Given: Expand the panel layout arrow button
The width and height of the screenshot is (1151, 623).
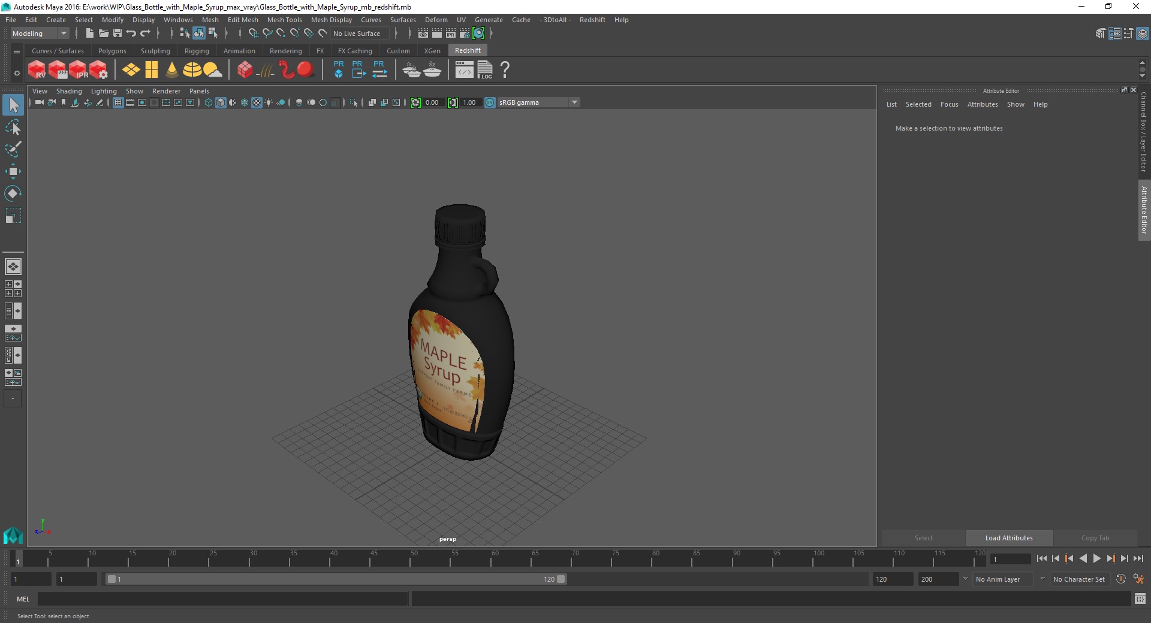Looking at the screenshot, I should click(x=13, y=398).
